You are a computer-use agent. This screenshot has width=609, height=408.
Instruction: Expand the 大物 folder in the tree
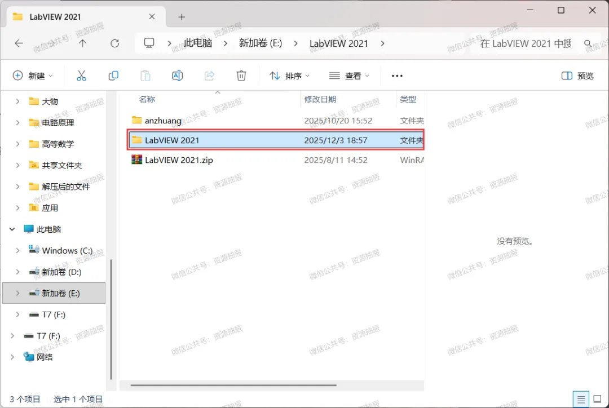[x=17, y=101]
